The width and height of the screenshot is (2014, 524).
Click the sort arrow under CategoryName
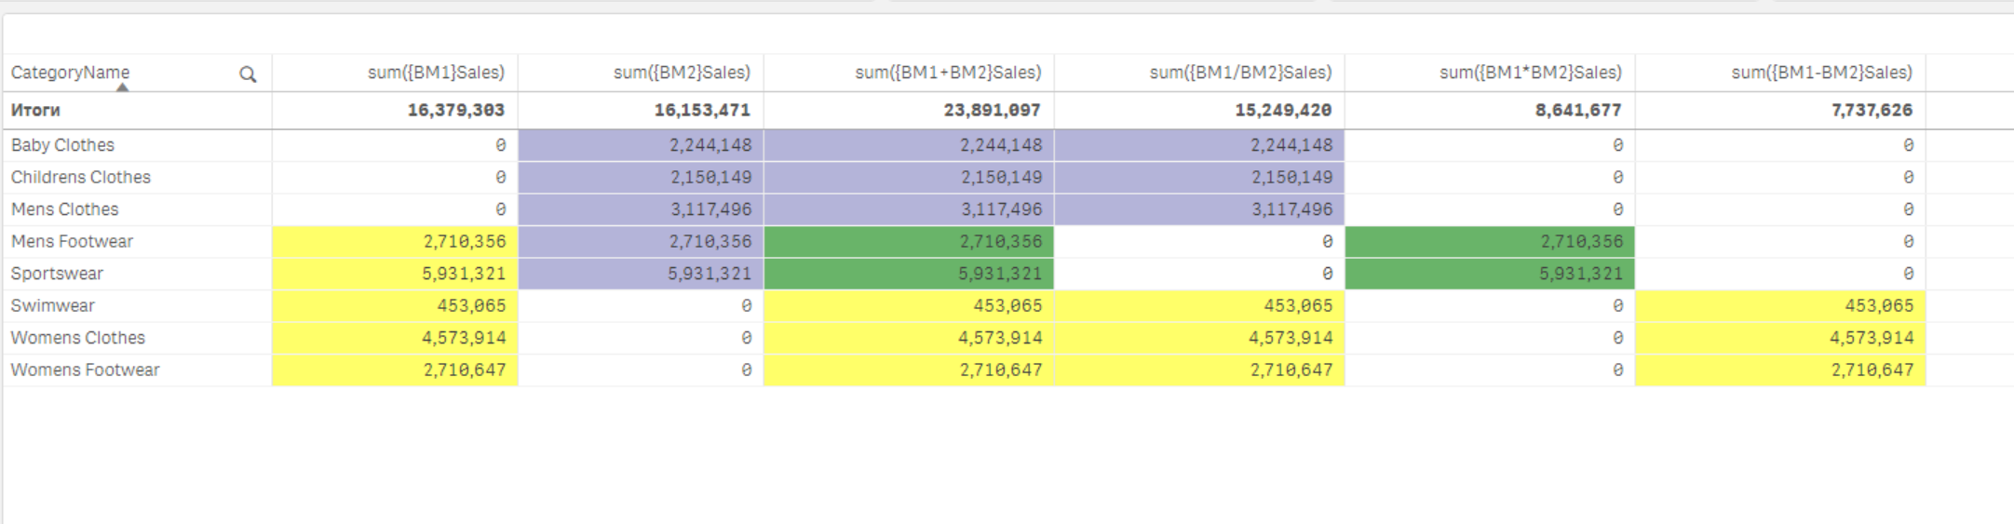pyautogui.click(x=122, y=87)
